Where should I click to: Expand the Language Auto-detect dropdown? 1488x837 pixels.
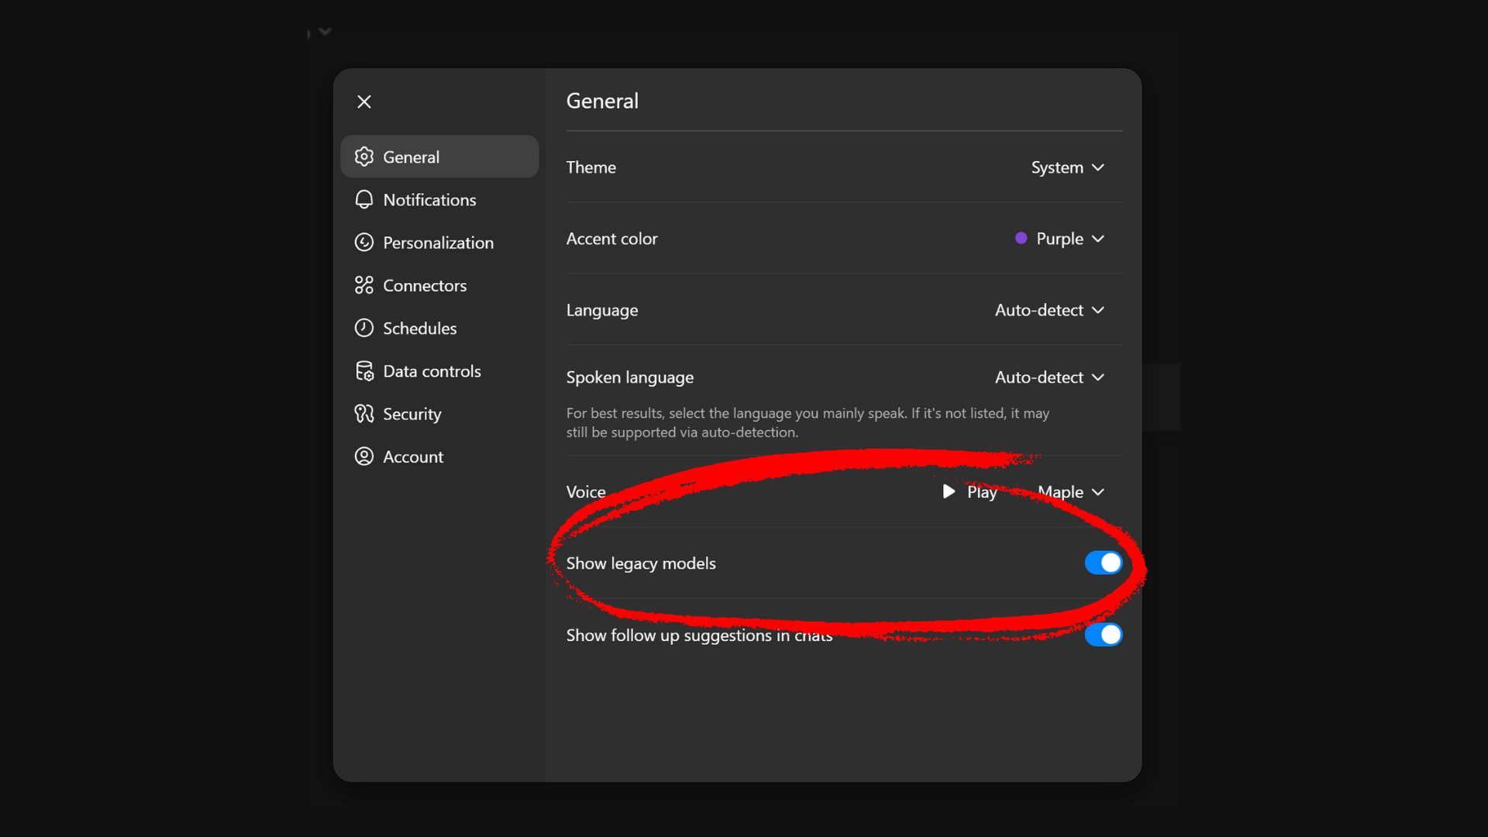[1049, 310]
